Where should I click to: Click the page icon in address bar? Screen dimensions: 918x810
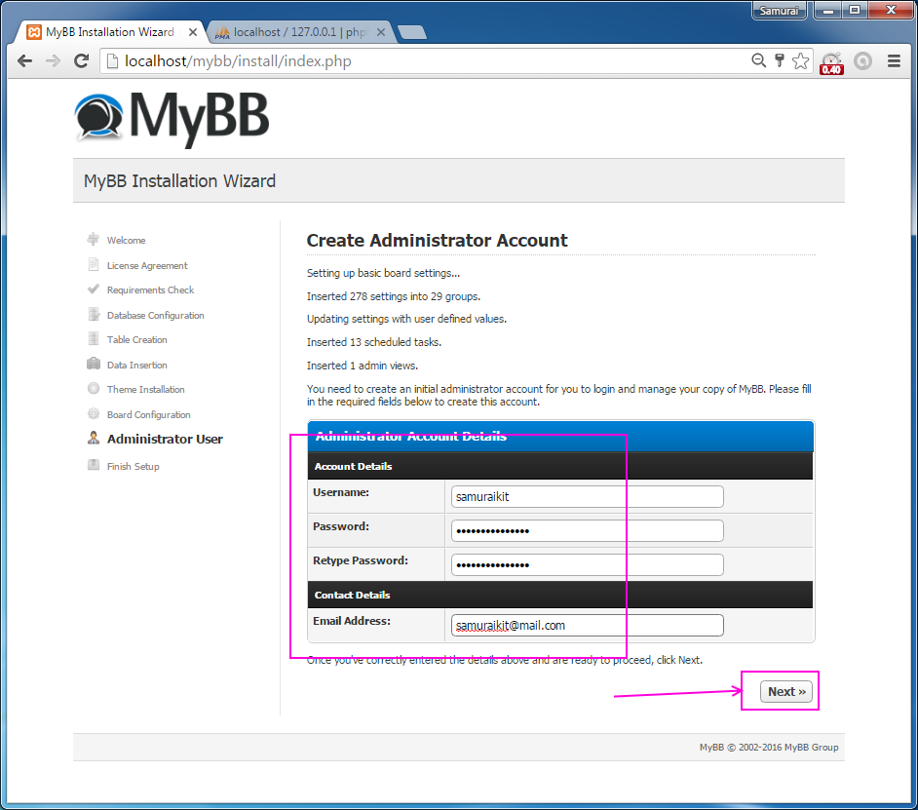[112, 60]
